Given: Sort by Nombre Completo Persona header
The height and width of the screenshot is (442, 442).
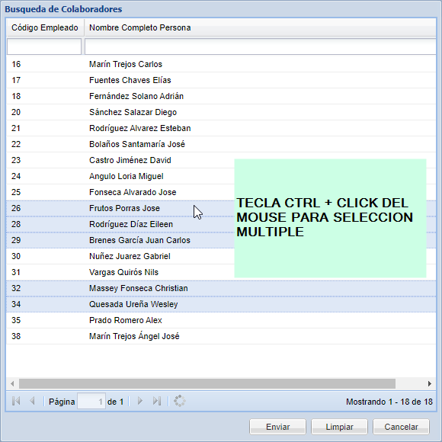Looking at the screenshot, I should pyautogui.click(x=260, y=27).
